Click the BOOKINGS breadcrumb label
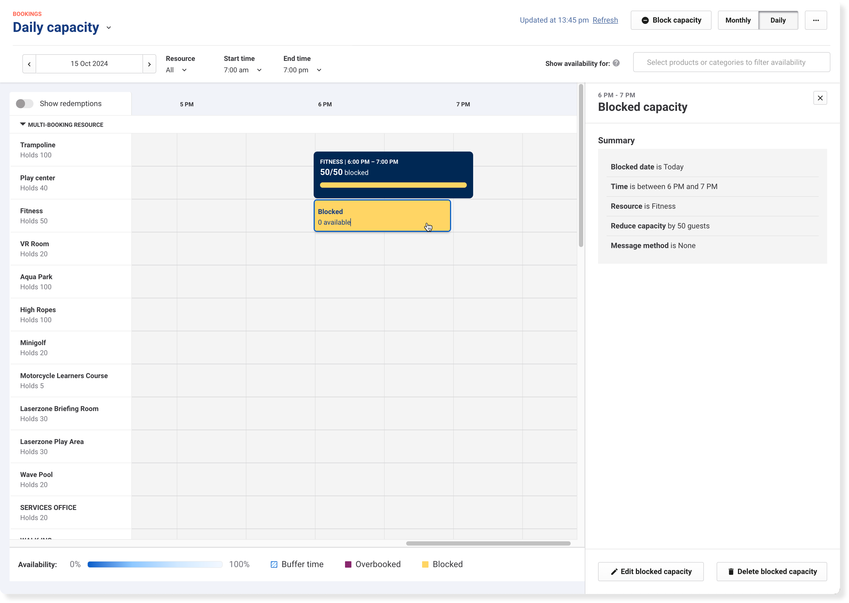 point(27,14)
